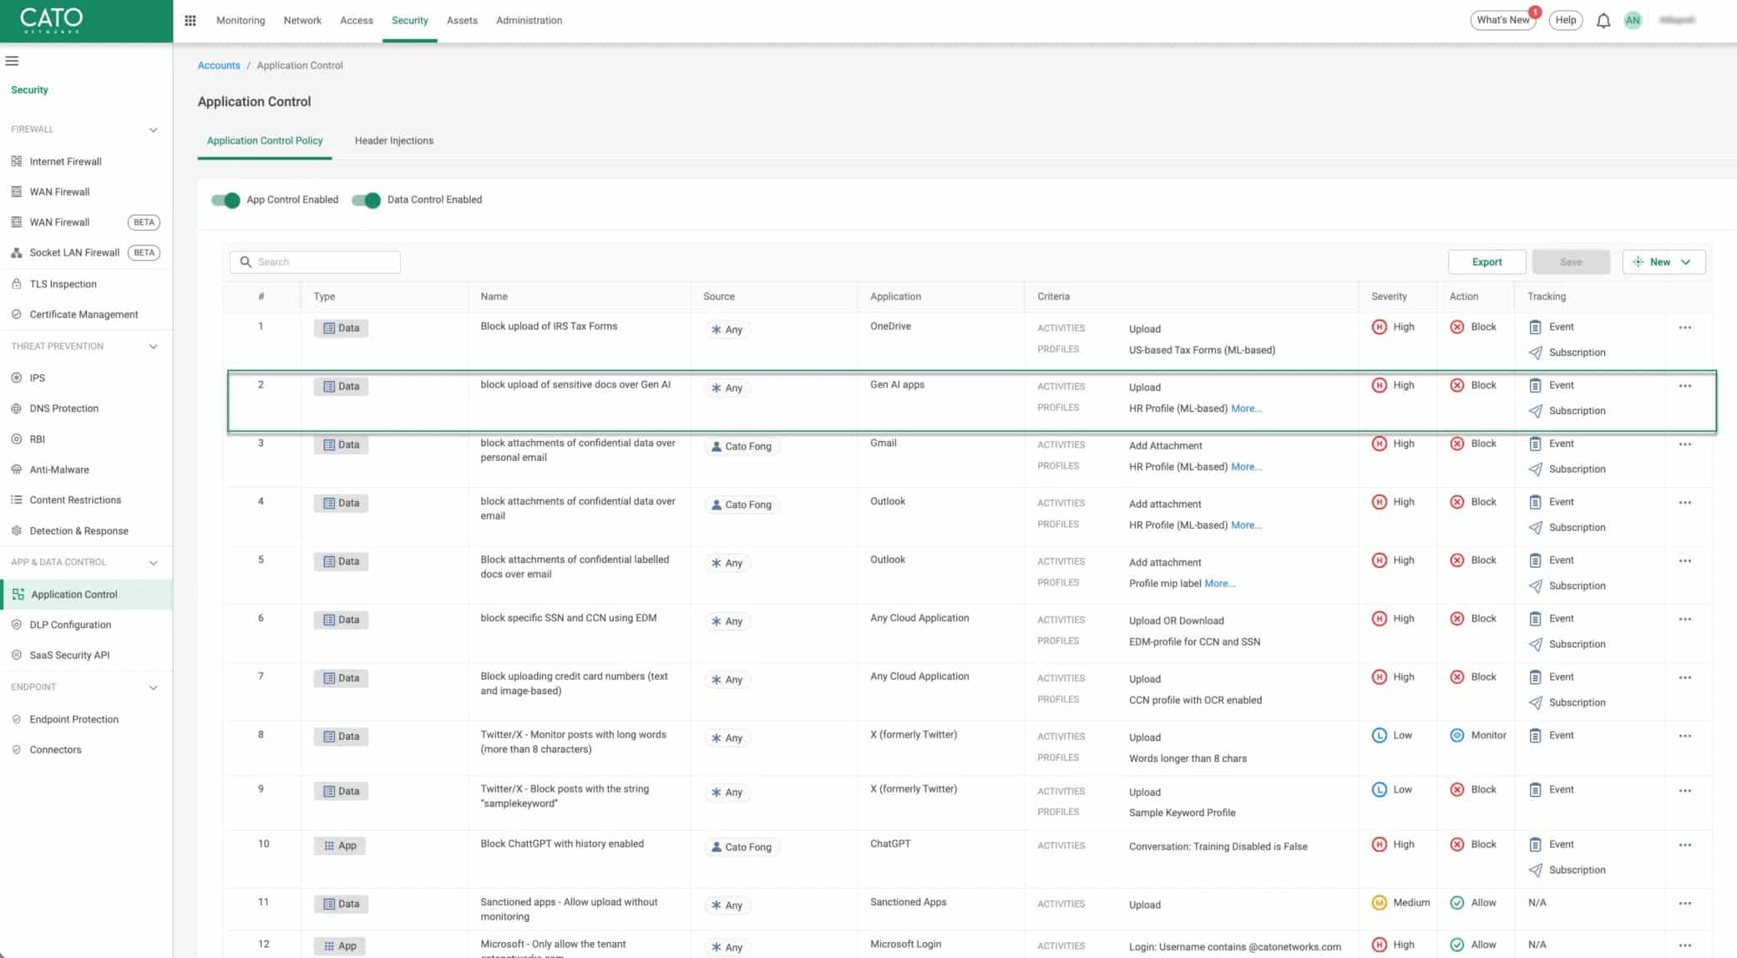Go to the Accounts breadcrumb link
The height and width of the screenshot is (958, 1737).
point(219,65)
